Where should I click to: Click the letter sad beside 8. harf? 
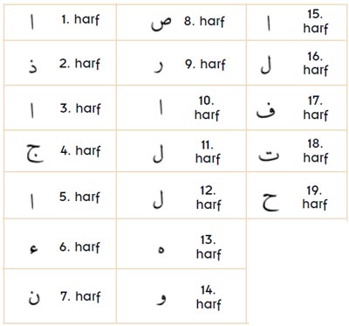click(161, 24)
